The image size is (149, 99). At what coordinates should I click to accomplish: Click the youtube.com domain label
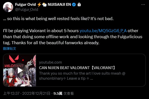[50, 62]
